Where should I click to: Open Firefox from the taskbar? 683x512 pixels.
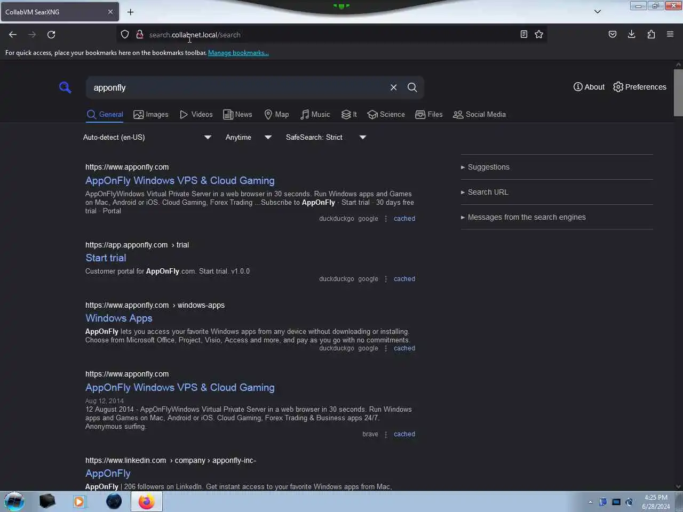tap(146, 502)
